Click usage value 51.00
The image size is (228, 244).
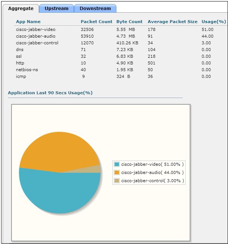pos(208,29)
